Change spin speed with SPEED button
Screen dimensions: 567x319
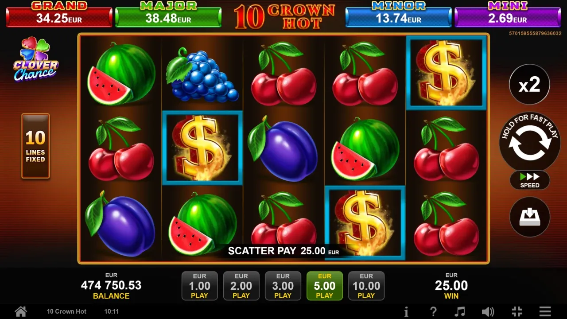[x=530, y=180]
